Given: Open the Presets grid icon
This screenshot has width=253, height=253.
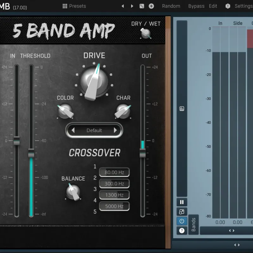Looking at the screenshot, I should click(65, 6).
